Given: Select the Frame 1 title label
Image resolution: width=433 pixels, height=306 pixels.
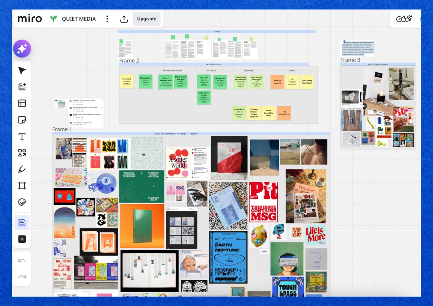Looking at the screenshot, I should click(x=62, y=129).
